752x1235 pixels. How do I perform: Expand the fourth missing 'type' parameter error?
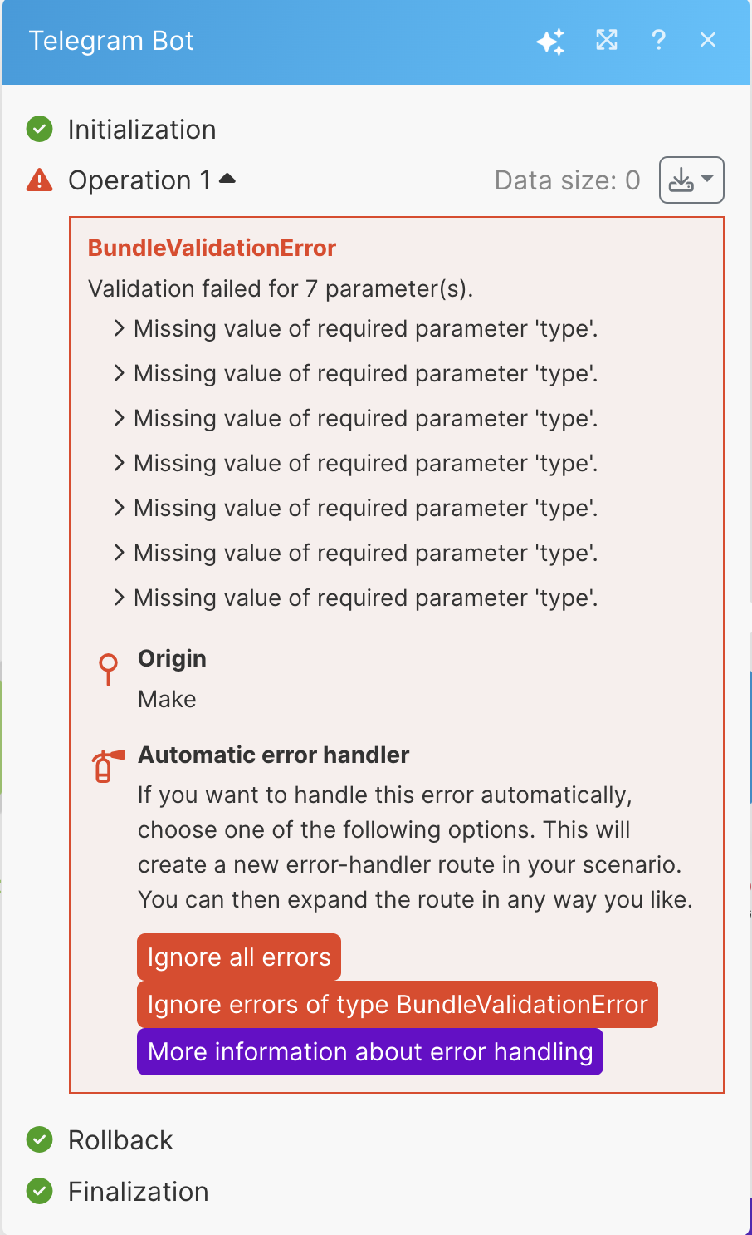(120, 464)
